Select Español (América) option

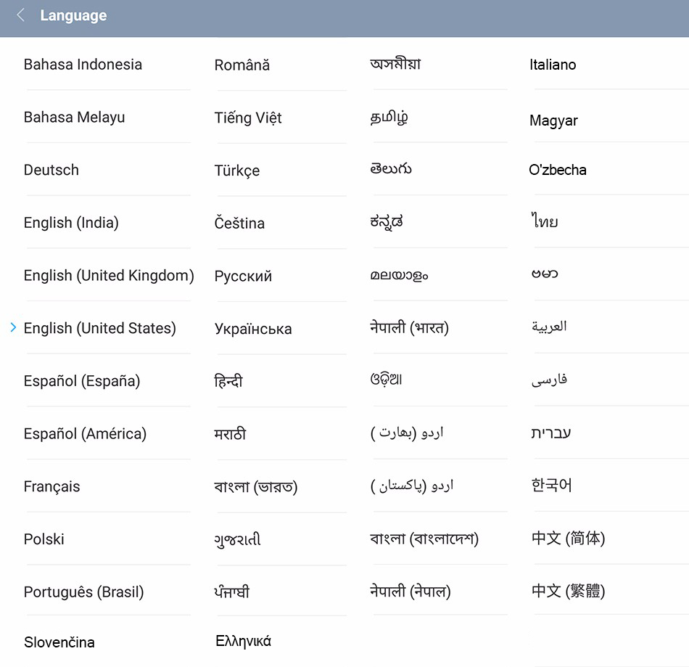click(x=85, y=434)
